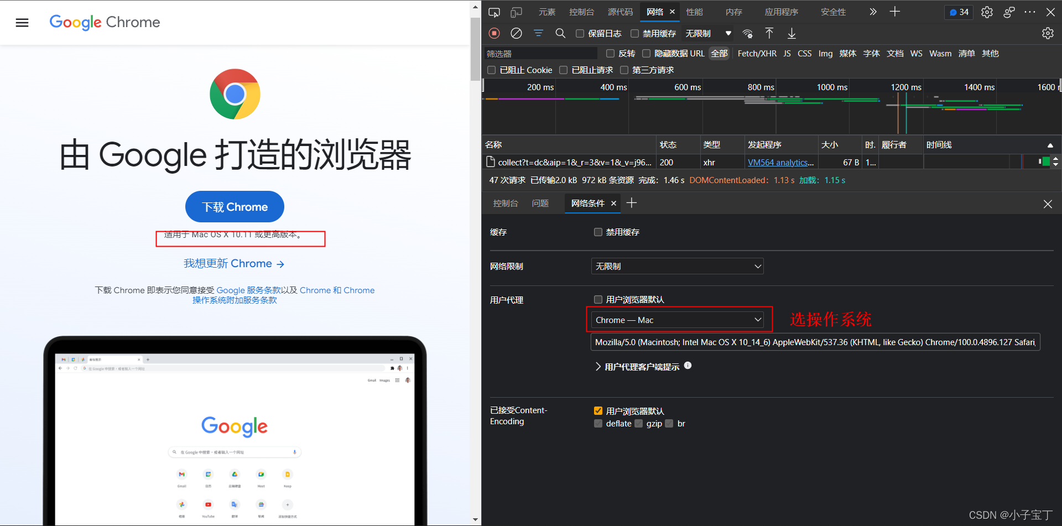The image size is (1062, 526).
Task: Open network search magnifier
Action: pos(560,33)
